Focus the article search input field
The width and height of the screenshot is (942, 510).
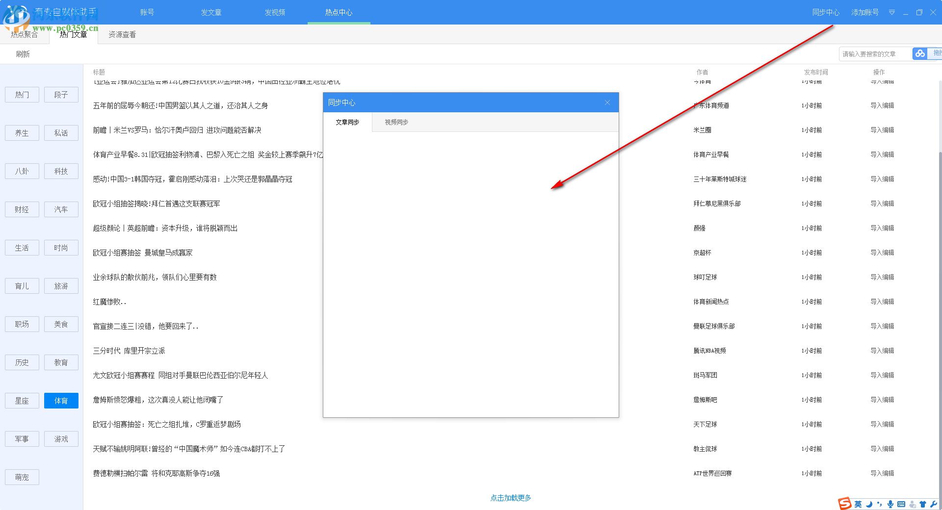coord(875,54)
